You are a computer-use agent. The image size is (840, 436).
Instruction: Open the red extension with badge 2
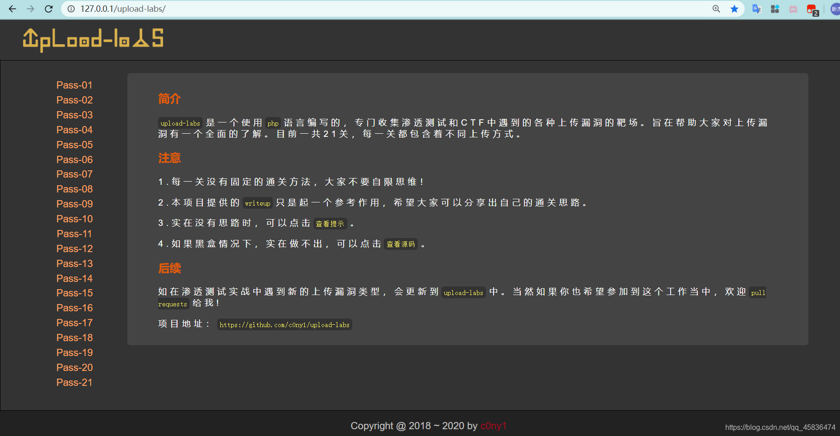812,9
